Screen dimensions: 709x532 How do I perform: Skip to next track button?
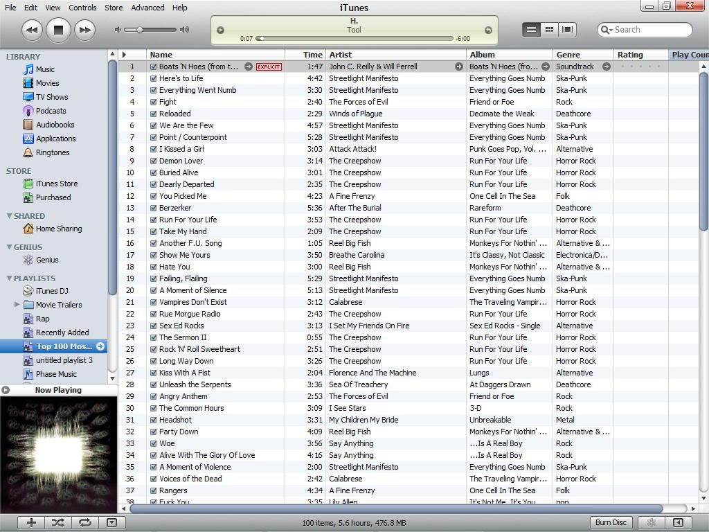click(x=84, y=30)
